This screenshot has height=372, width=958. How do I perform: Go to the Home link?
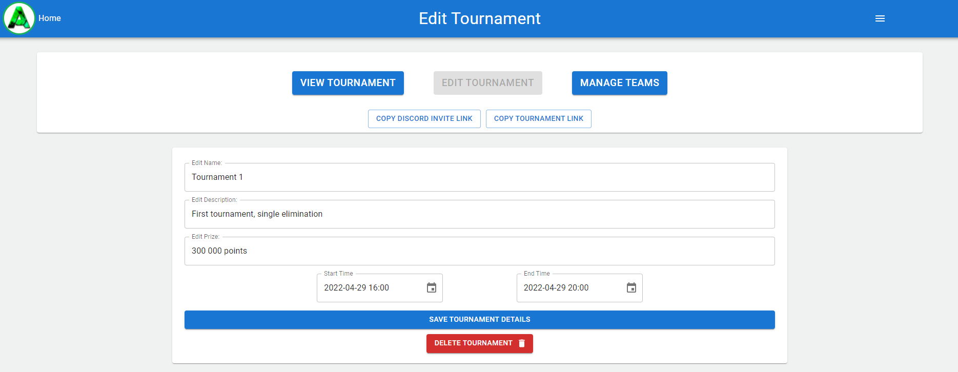[x=50, y=18]
